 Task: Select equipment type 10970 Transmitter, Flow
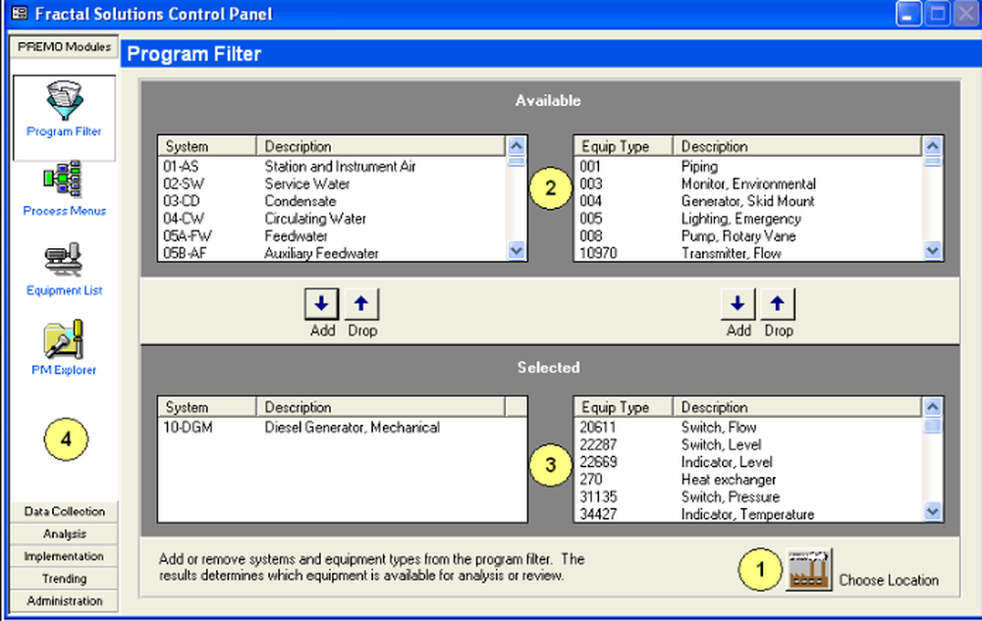pos(748,253)
